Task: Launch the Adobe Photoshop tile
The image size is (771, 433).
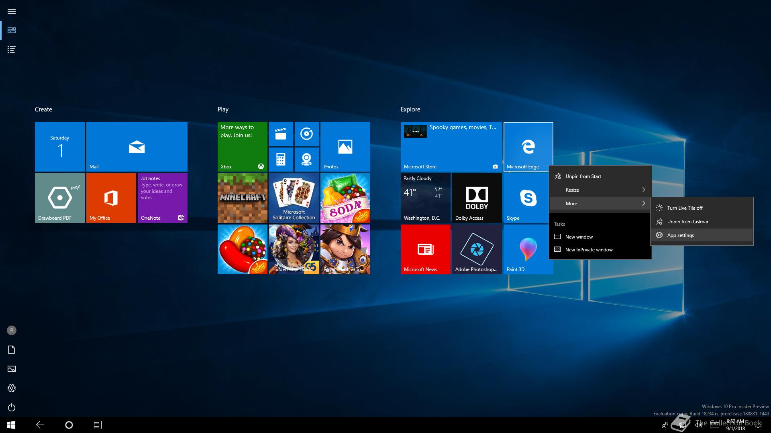Action: click(477, 249)
